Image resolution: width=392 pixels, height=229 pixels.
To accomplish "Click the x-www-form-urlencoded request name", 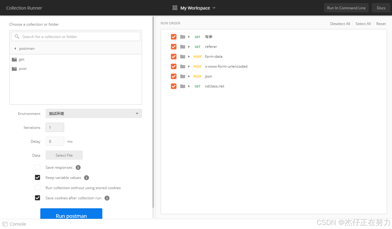I will [x=226, y=66].
